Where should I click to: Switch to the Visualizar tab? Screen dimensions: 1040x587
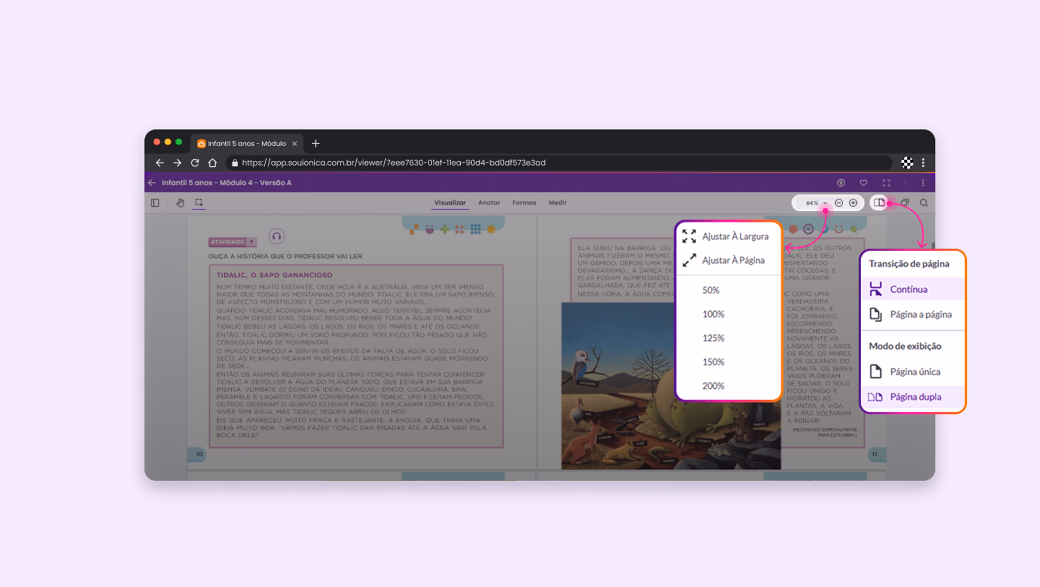pos(450,202)
